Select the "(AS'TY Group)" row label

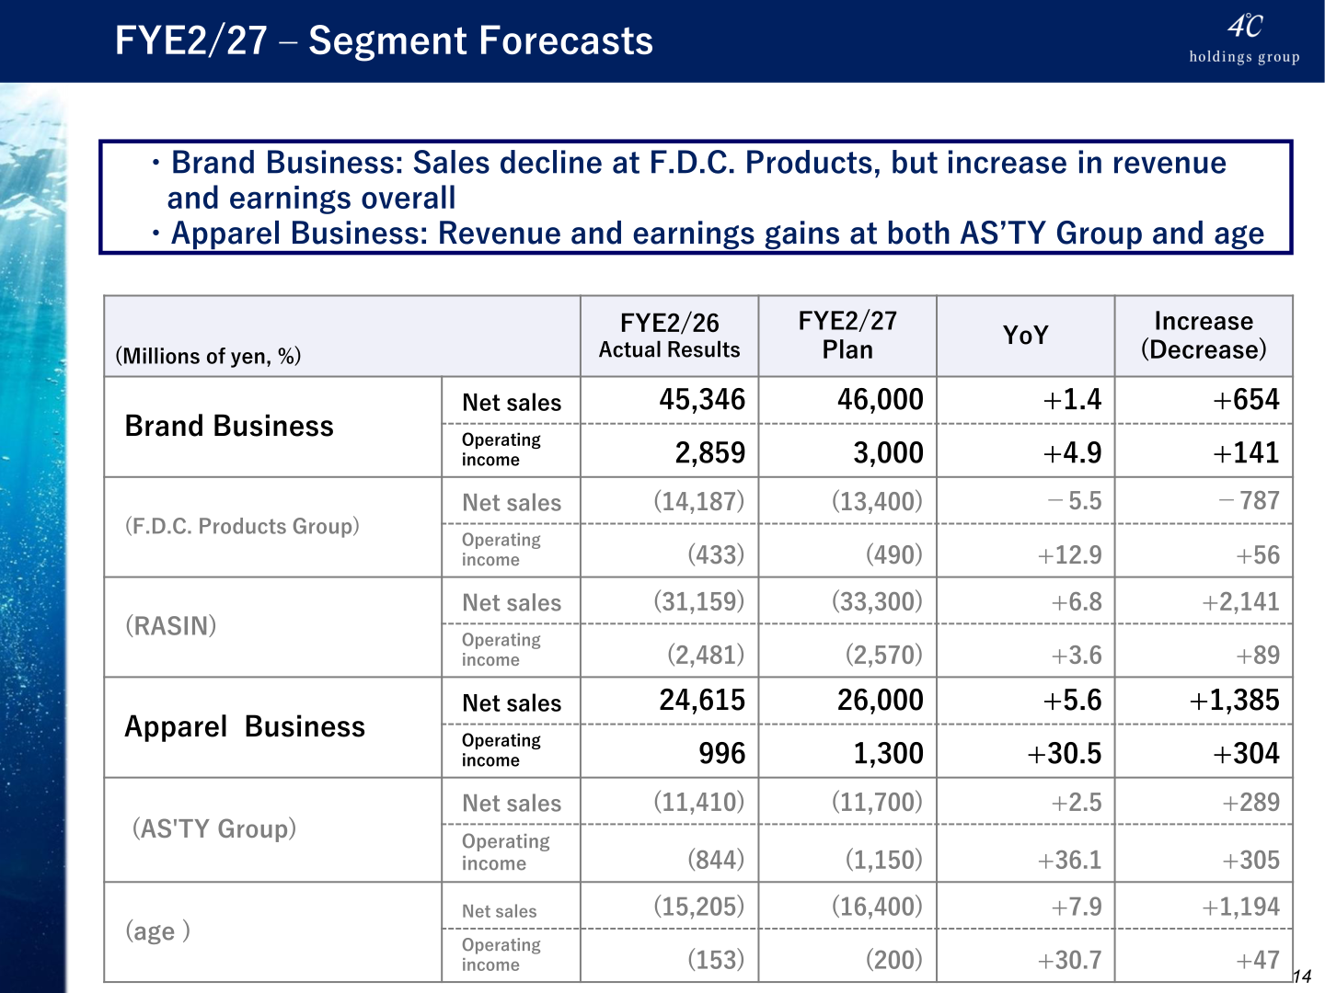(214, 828)
